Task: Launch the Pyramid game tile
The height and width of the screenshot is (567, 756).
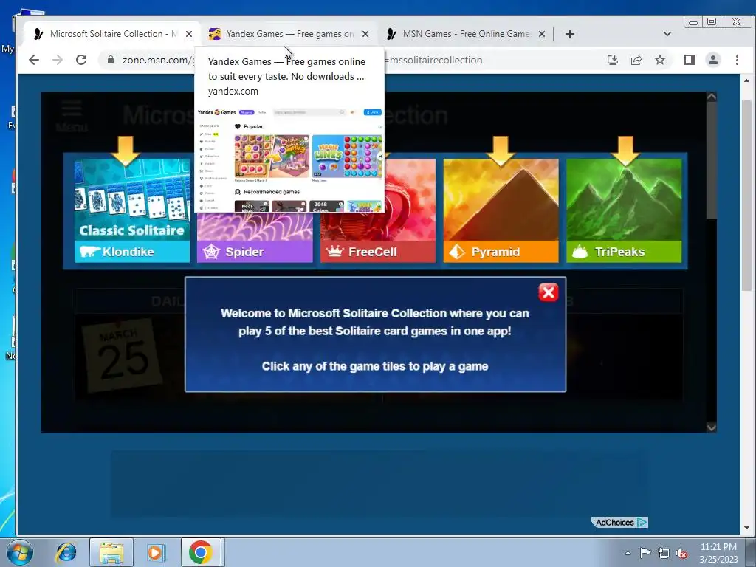Action: (x=501, y=210)
